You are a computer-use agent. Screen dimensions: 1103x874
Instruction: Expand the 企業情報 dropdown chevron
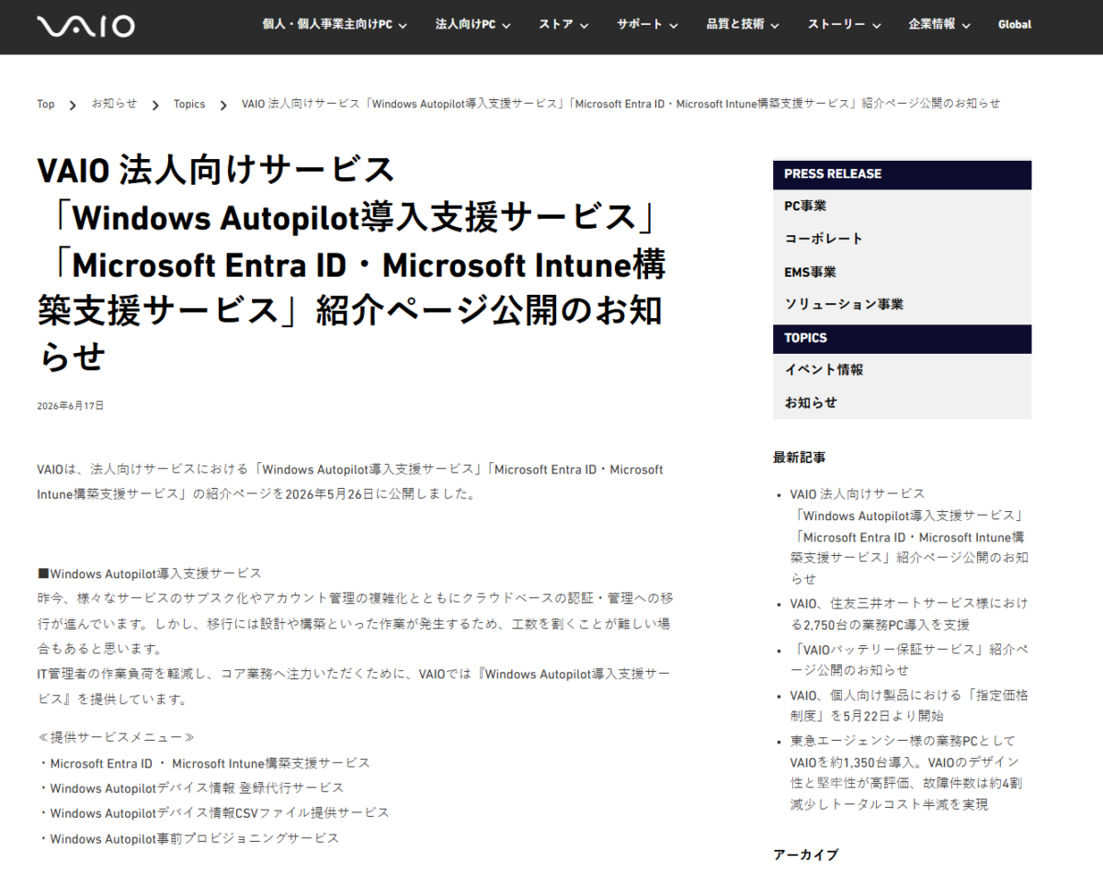(x=965, y=26)
